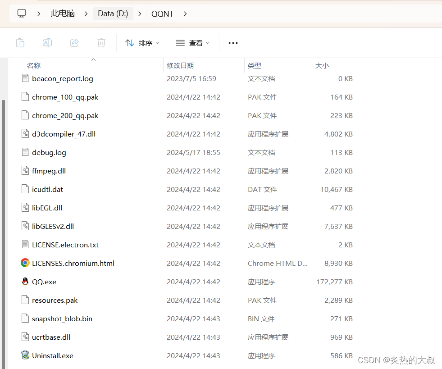Viewport: 442px width, 369px height.
Task: Click type text BIN 文件
Action: pyautogui.click(x=261, y=319)
